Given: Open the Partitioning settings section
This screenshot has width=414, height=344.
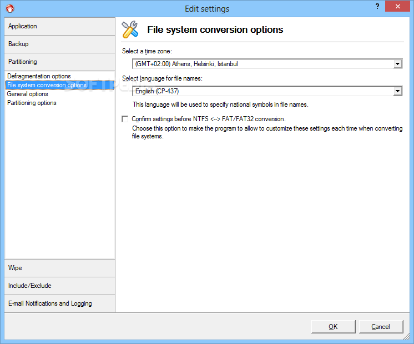Looking at the screenshot, I should [60, 62].
